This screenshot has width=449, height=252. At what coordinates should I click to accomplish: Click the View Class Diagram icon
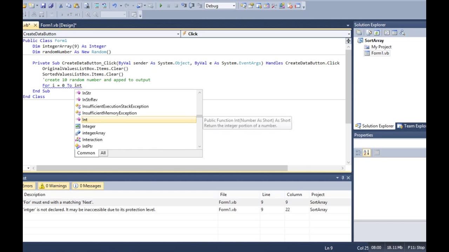point(402,33)
